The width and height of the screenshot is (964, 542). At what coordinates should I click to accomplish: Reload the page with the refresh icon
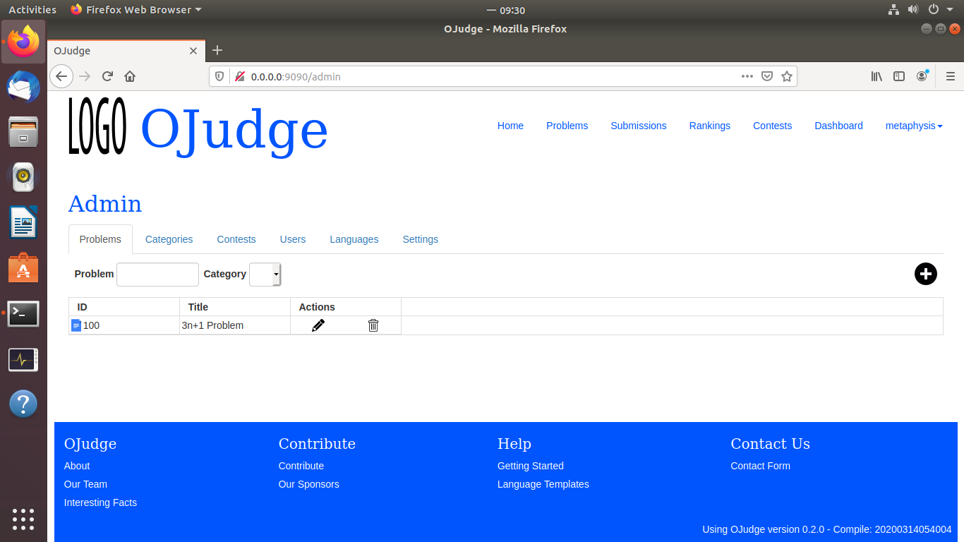tap(107, 76)
